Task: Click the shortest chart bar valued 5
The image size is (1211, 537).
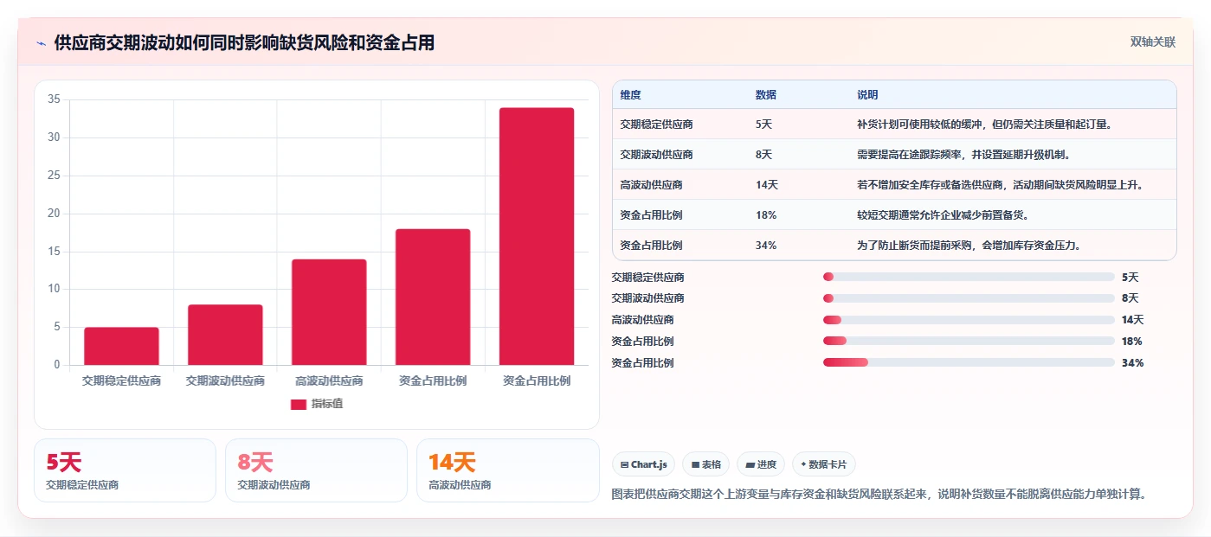Action: tap(121, 346)
